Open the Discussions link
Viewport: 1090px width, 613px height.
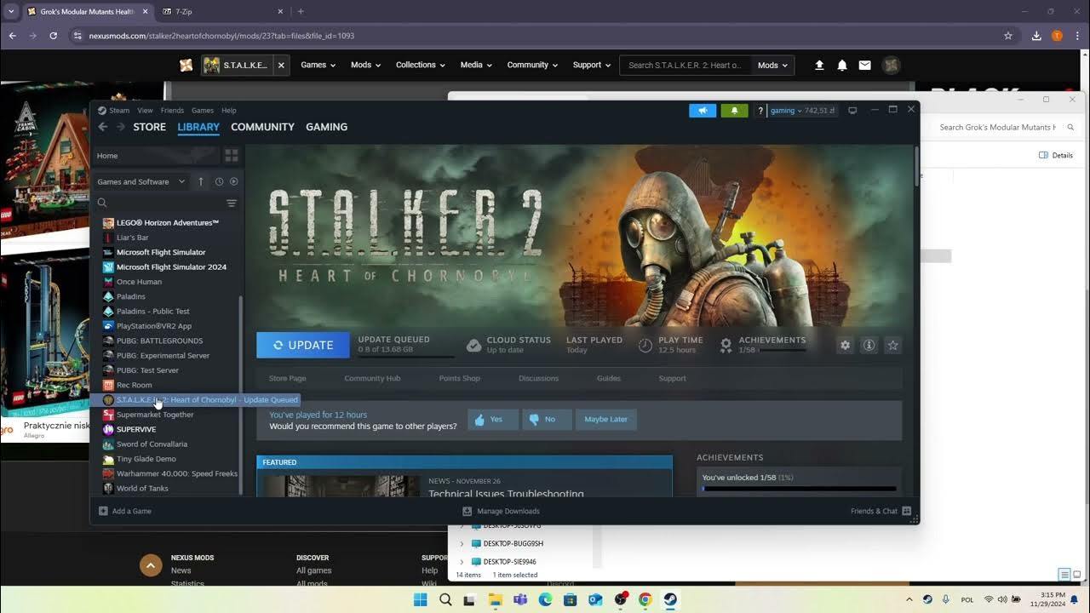pos(538,378)
